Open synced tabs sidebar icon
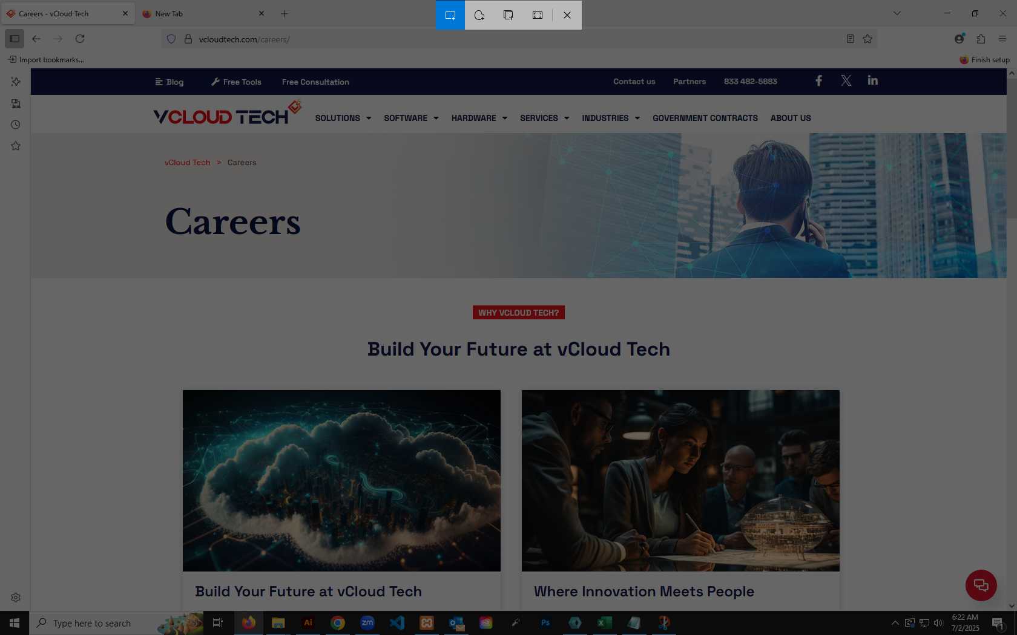 pos(16,103)
